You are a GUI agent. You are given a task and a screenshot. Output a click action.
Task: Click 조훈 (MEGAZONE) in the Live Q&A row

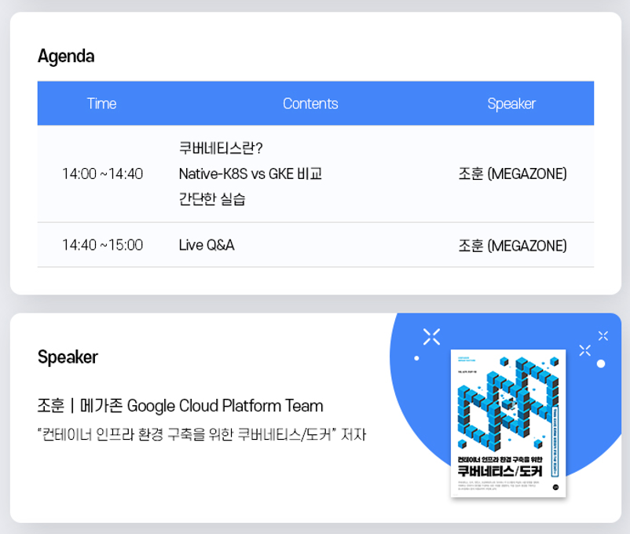pyautogui.click(x=512, y=246)
